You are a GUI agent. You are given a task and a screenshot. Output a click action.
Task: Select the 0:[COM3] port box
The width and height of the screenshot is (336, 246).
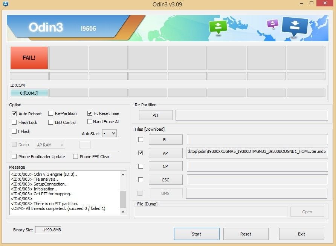pyautogui.click(x=29, y=93)
